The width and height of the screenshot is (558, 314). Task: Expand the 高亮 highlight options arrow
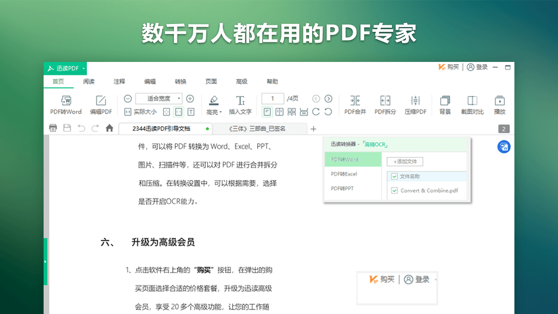tap(221, 113)
